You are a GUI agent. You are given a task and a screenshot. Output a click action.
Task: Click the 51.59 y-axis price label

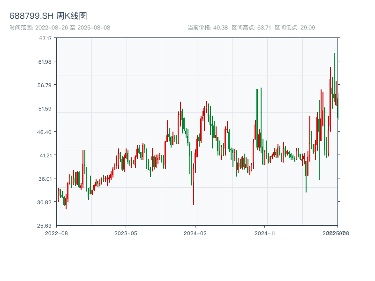point(45,109)
